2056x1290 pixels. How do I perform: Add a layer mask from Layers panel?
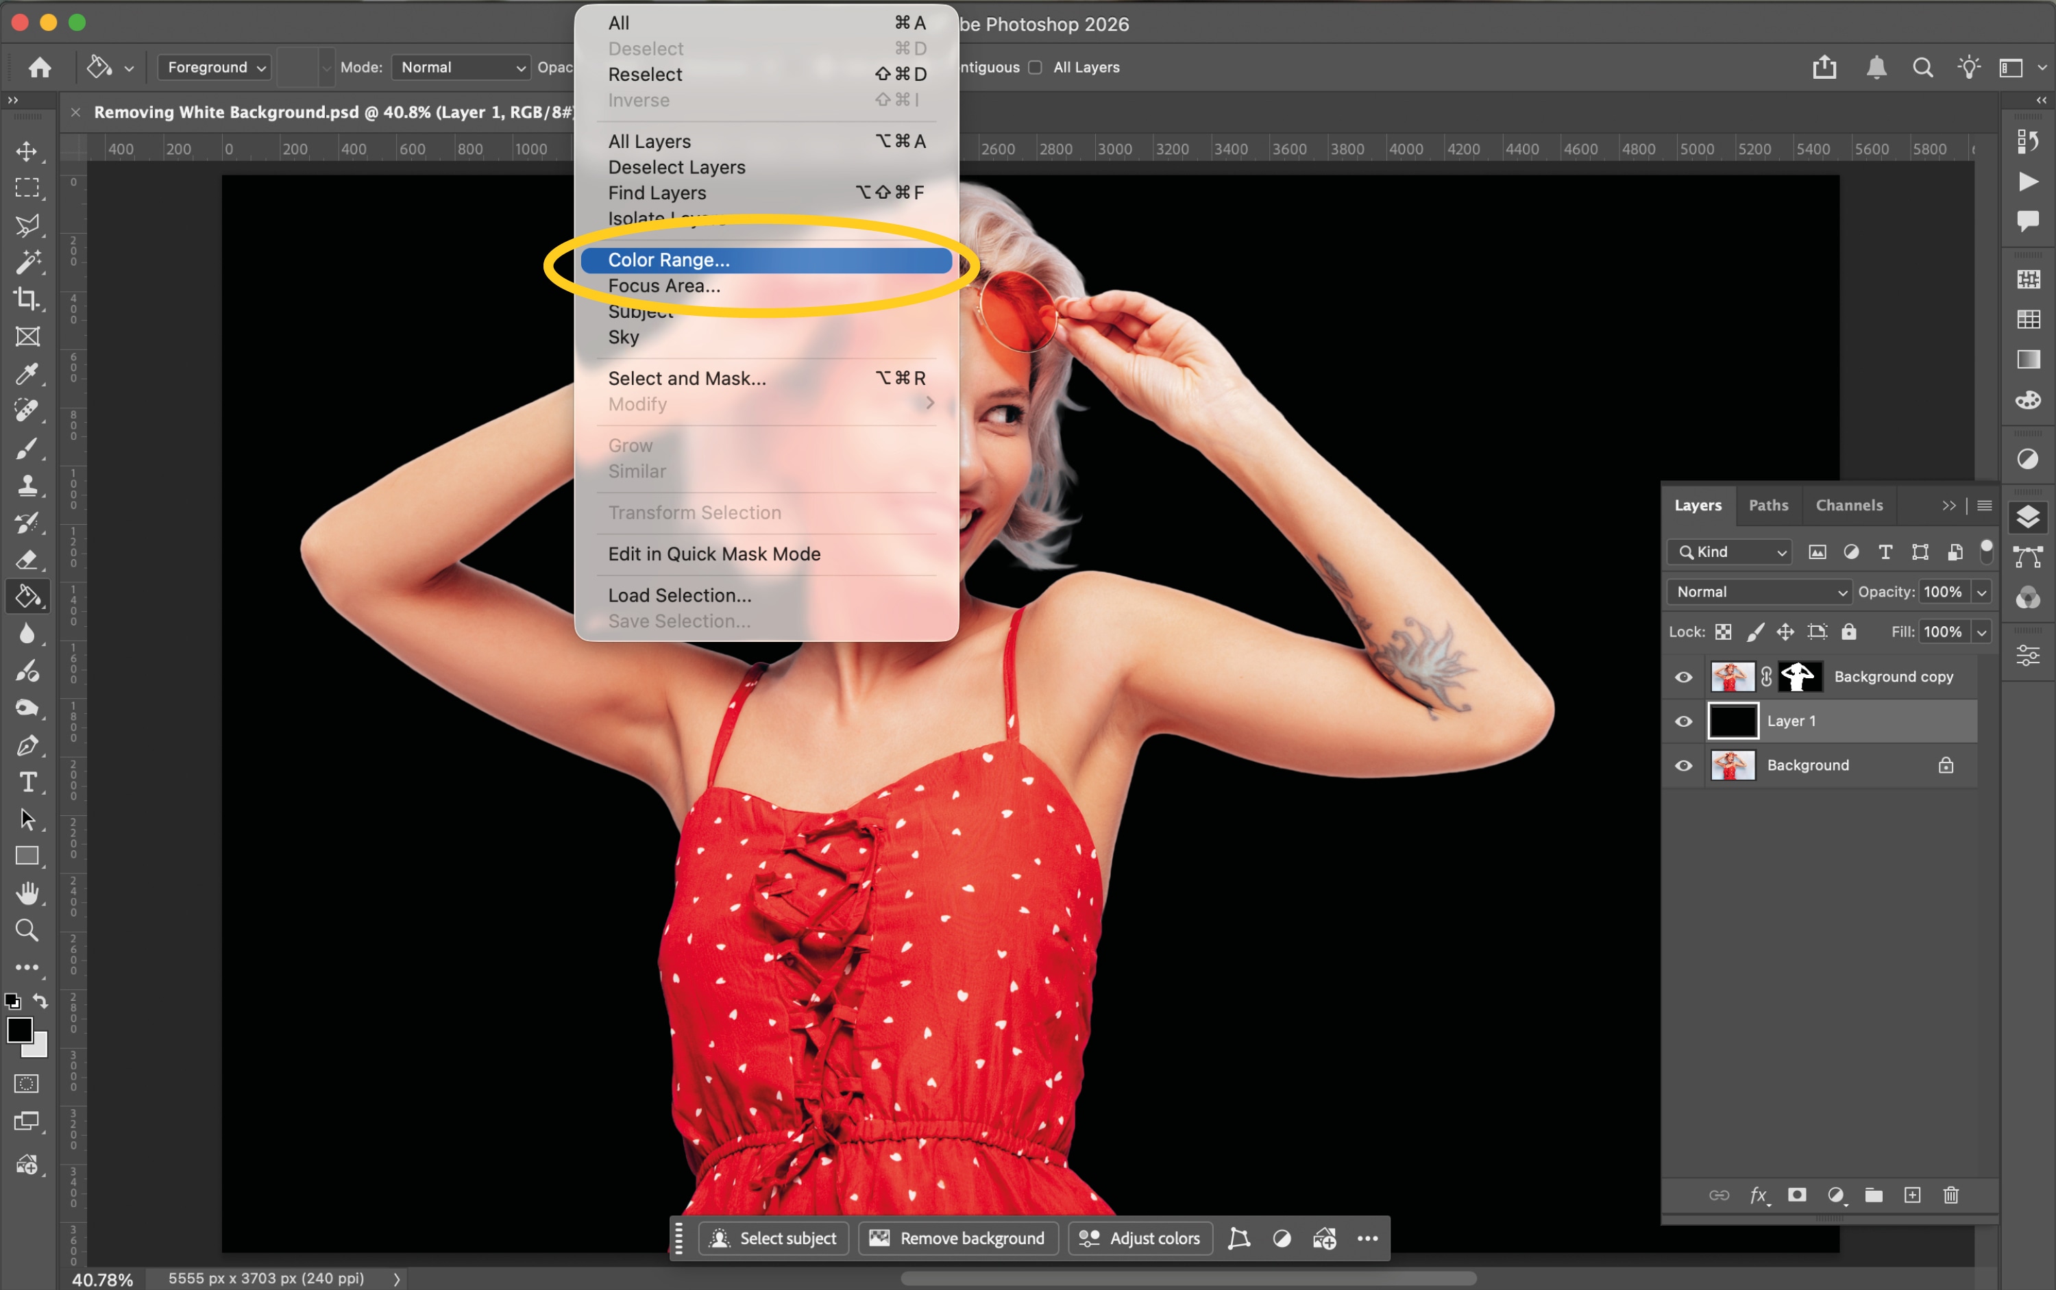pos(1796,1195)
